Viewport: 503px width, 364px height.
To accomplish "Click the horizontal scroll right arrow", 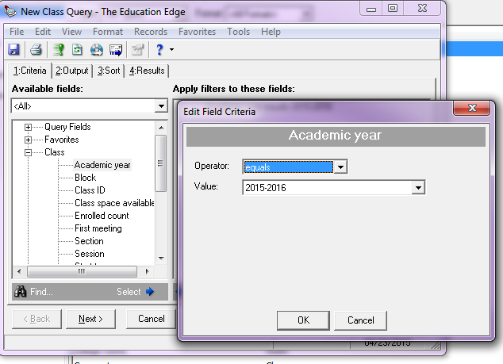I will click(x=147, y=272).
